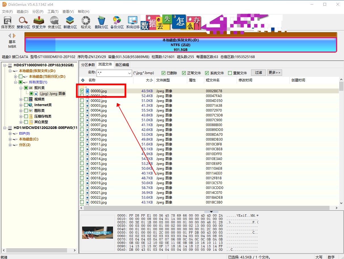This screenshot has width=344, height=259.
Task: Check the 视频类 tree checkbox
Action: (x=26, y=99)
